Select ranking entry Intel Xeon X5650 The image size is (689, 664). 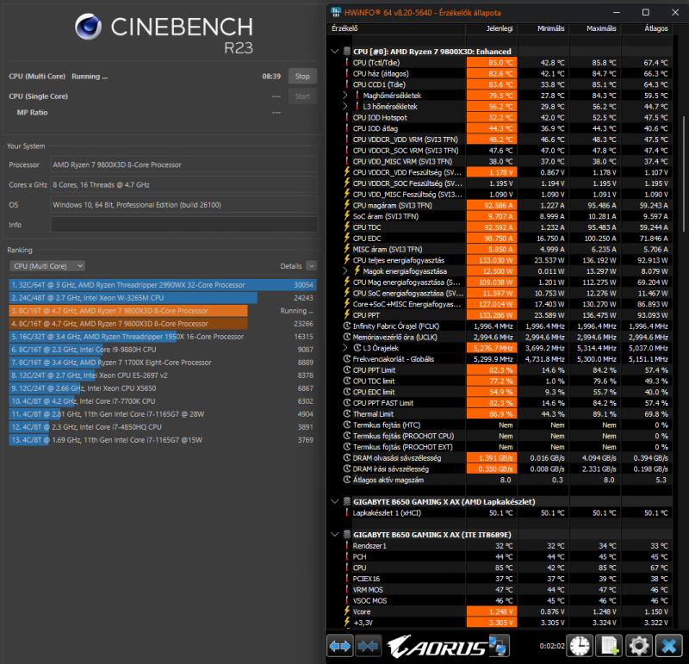163,388
